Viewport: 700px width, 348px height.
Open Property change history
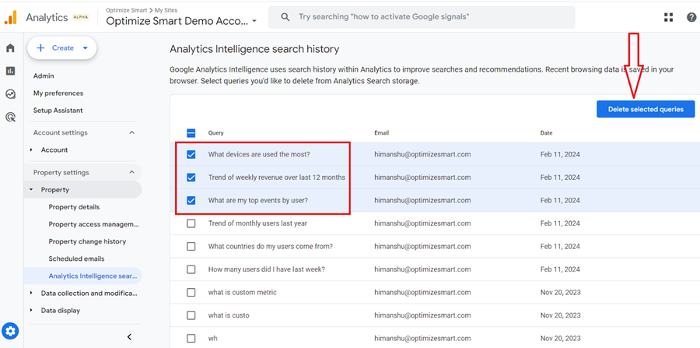click(87, 241)
